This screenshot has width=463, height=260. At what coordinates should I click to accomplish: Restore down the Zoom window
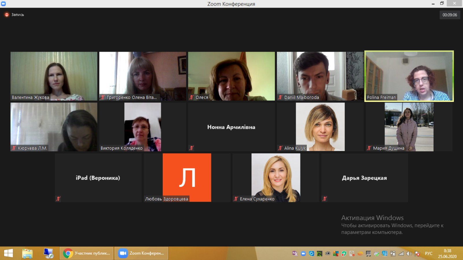point(442,3)
